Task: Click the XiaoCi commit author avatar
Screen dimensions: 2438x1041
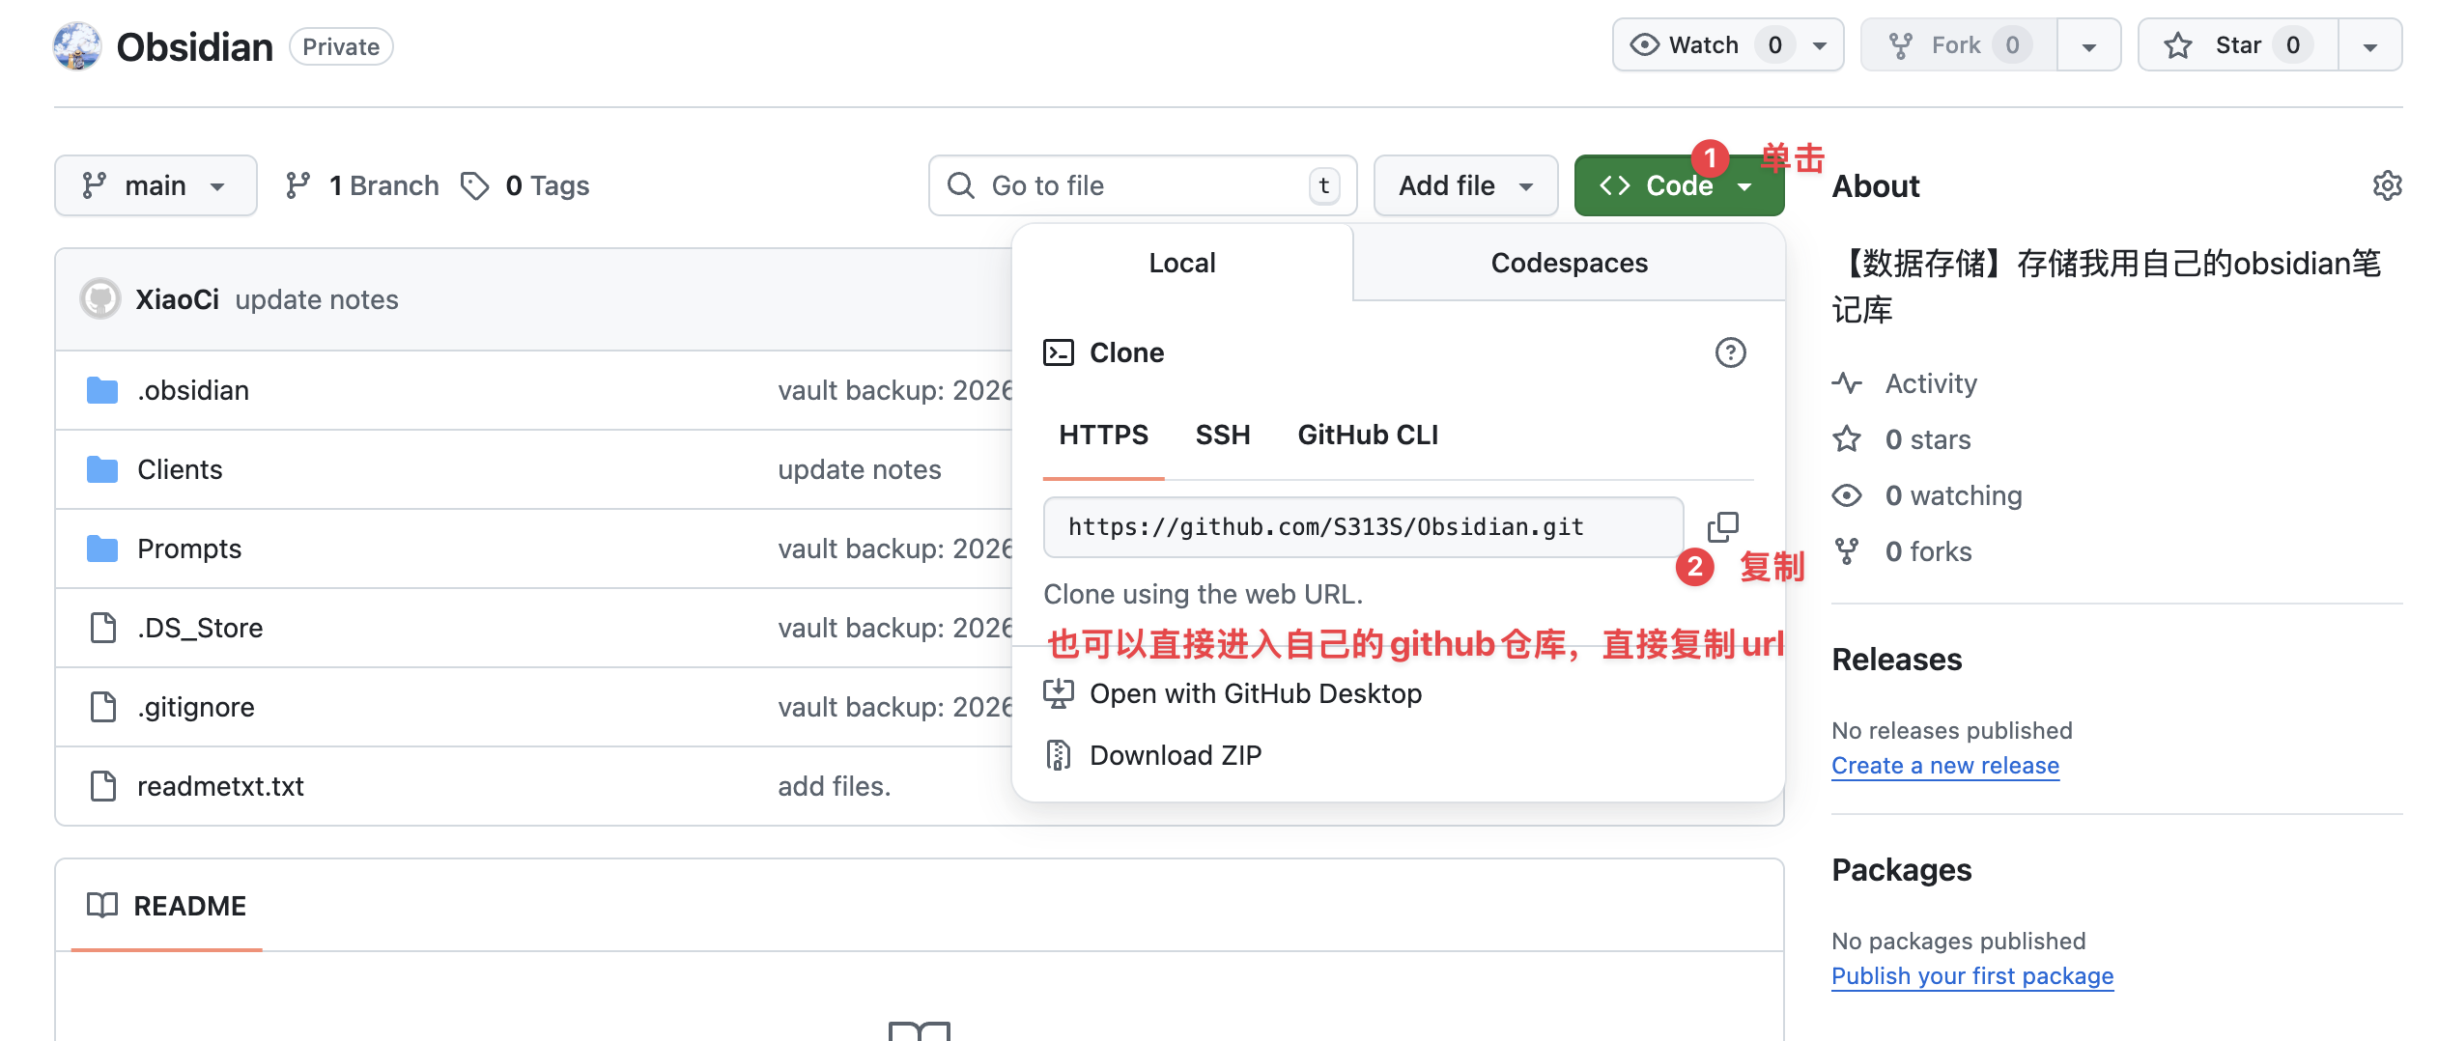Action: click(100, 299)
